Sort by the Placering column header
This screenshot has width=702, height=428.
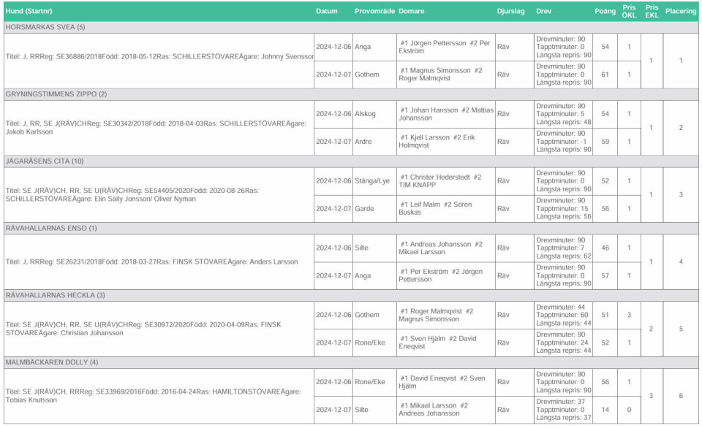point(680,12)
